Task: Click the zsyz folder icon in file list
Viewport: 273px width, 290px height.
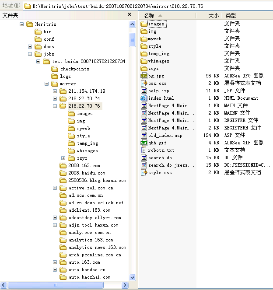Action: coord(143,68)
